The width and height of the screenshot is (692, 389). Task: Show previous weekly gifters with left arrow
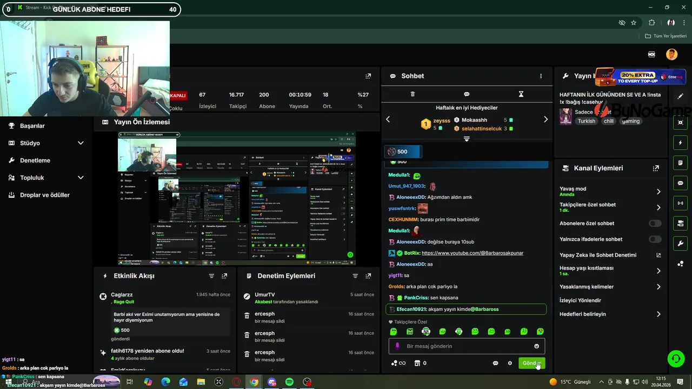point(388,119)
